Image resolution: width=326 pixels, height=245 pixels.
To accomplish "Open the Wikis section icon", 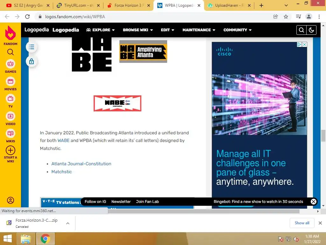I will point(11,134).
